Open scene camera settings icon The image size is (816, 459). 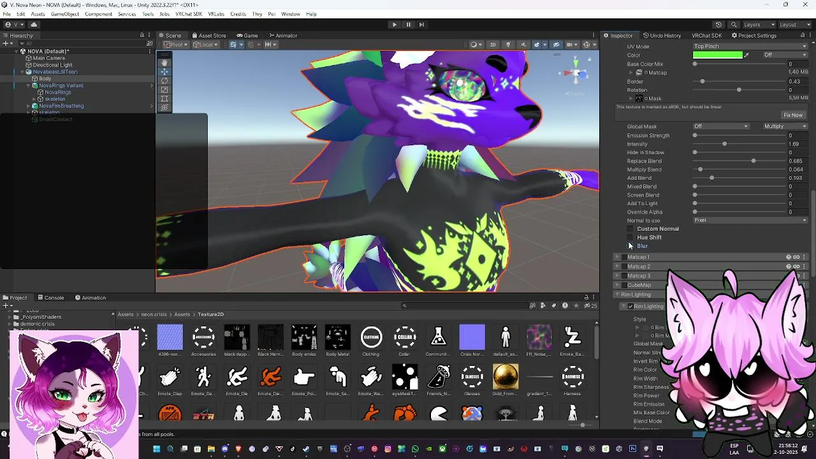[x=571, y=45]
